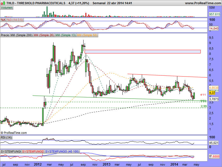
Task: Click the 2012 label on time axis
Action: pyautogui.click(x=38, y=164)
